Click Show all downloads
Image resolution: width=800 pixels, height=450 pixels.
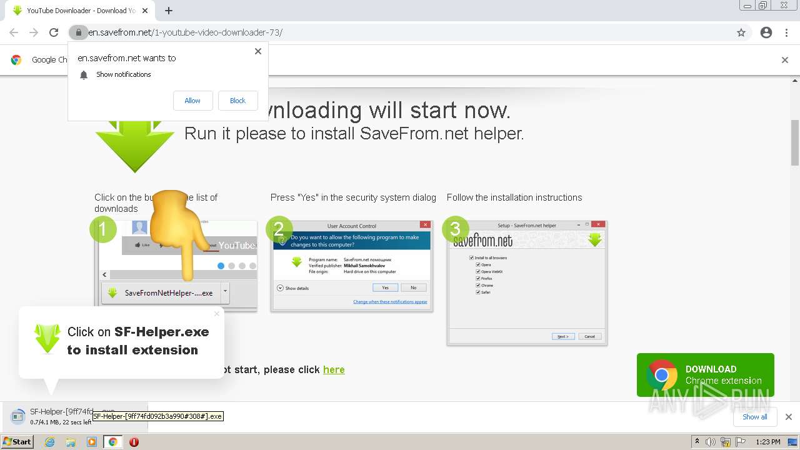pyautogui.click(x=754, y=417)
